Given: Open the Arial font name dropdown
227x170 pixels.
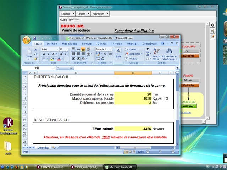Looking at the screenshot, I should pos(57,49).
